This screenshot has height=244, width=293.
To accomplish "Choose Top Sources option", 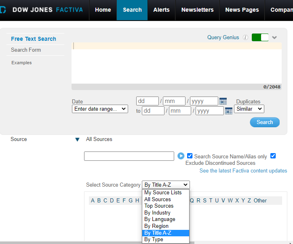I will coord(166,206).
